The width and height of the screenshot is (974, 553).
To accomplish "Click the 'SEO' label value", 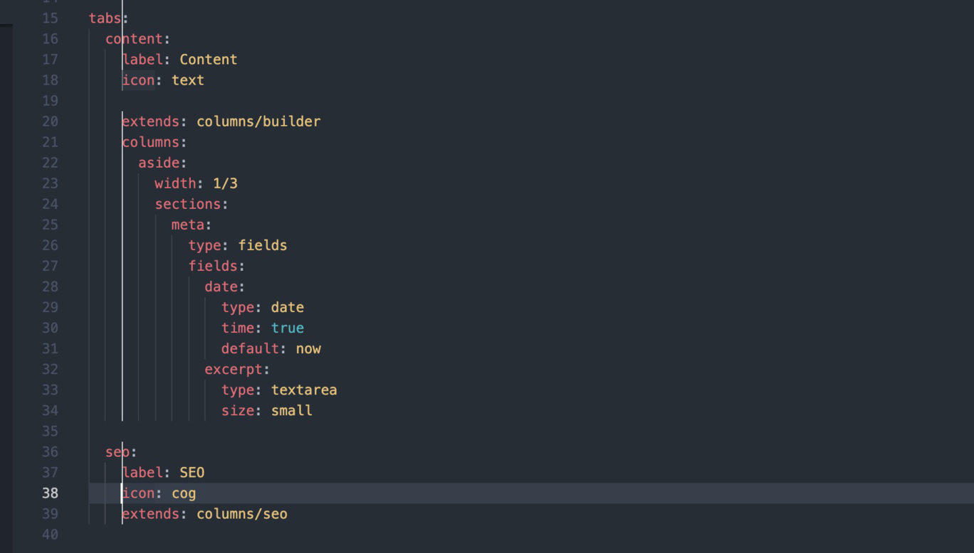I will pos(192,472).
